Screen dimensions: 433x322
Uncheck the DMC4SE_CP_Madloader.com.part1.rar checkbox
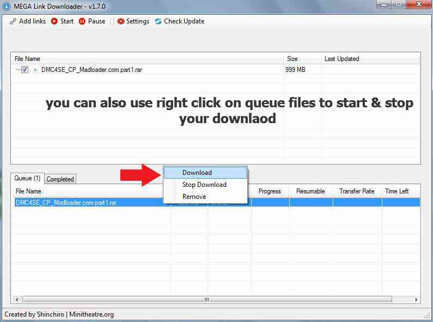coord(25,70)
